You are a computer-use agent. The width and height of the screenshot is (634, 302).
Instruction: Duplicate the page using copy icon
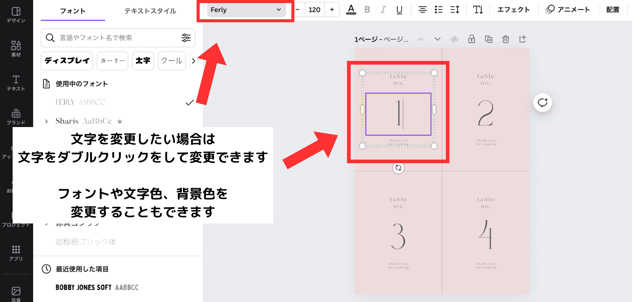[x=489, y=39]
